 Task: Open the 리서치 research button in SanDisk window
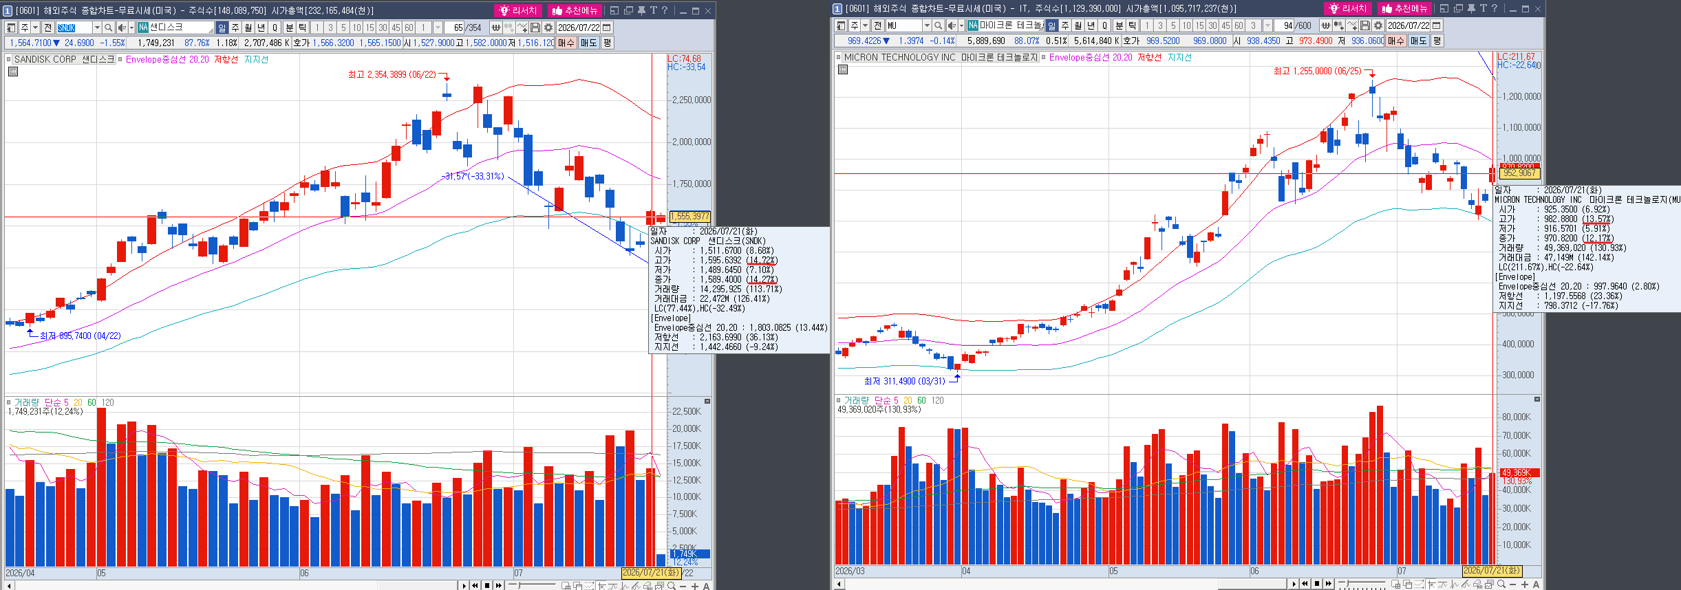pyautogui.click(x=520, y=10)
